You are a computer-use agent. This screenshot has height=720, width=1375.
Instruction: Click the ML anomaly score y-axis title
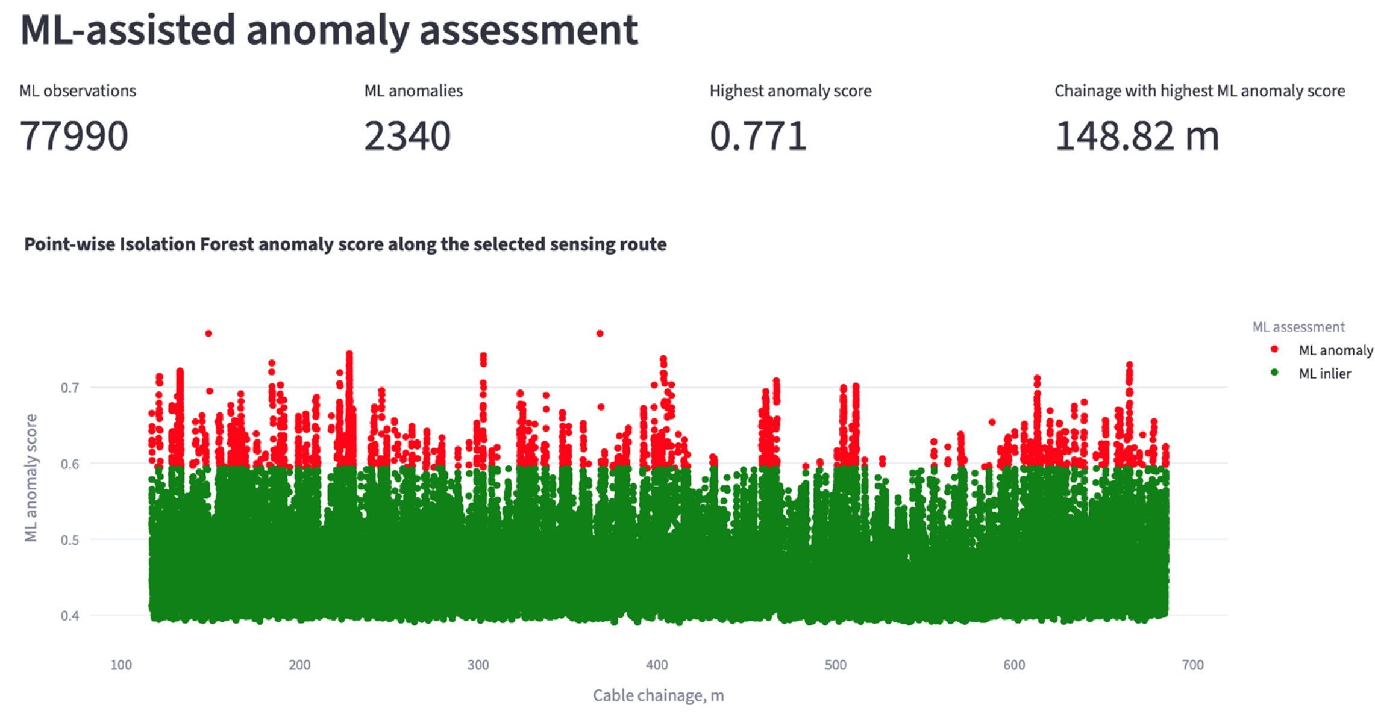click(31, 478)
